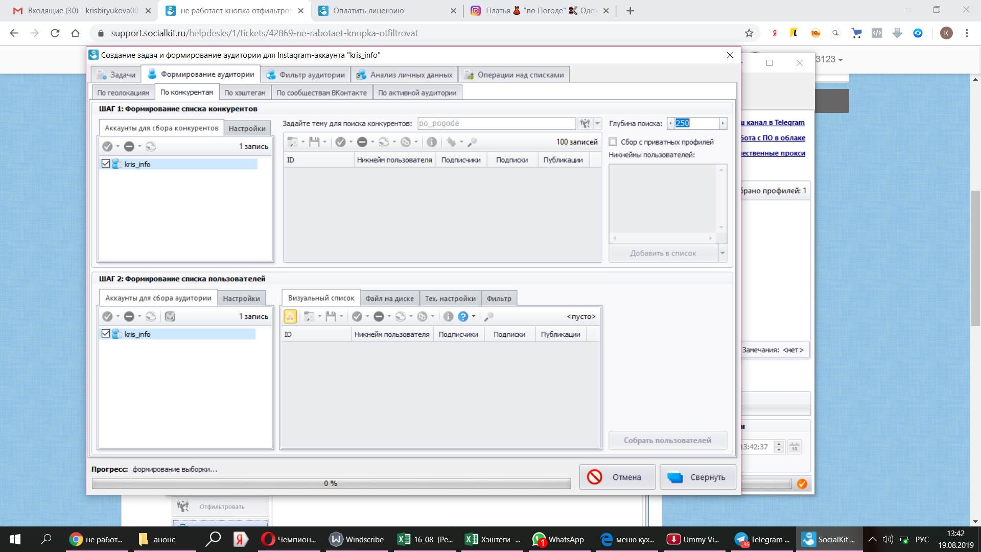981x552 pixels.
Task: Click check icon above audience accounts list
Action: [107, 316]
